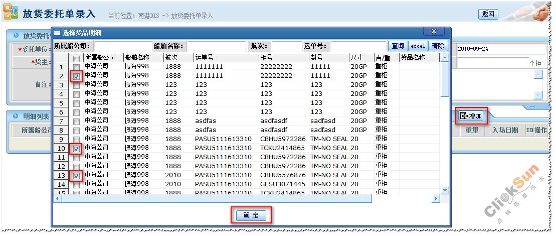Click the table scroll-down arrow
This screenshot has height=236, width=556.
(x=444, y=190)
